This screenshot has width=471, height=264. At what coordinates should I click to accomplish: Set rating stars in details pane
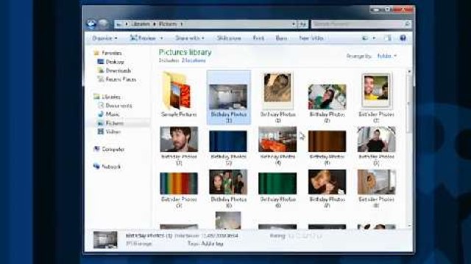pos(305,236)
